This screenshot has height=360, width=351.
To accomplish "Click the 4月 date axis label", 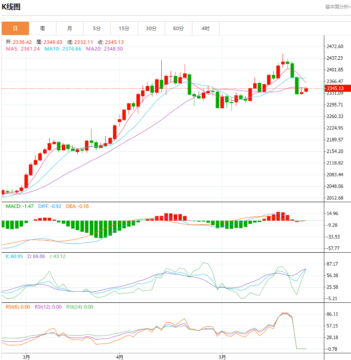I will (120, 357).
